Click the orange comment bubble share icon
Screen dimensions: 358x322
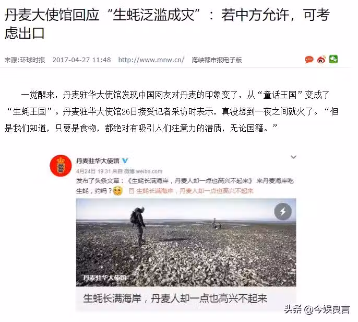tap(309, 60)
